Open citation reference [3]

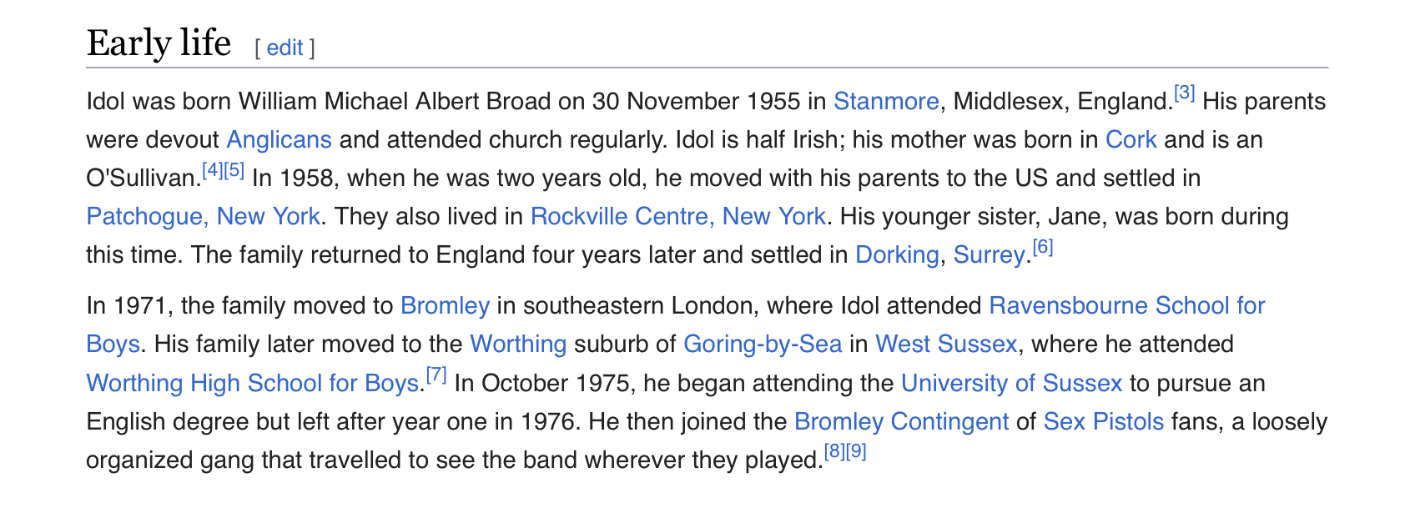[1185, 93]
